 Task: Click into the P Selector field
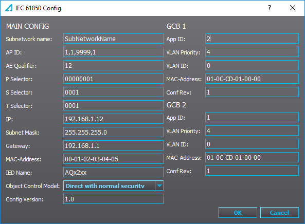113,79
